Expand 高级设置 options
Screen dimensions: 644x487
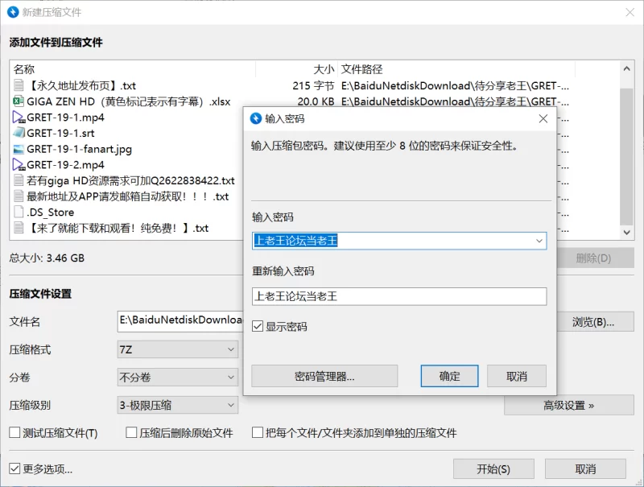pyautogui.click(x=569, y=405)
